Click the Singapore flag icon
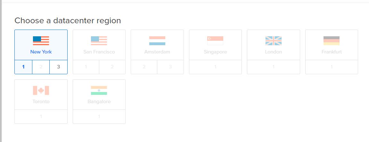The image size is (369, 142). pos(215,41)
